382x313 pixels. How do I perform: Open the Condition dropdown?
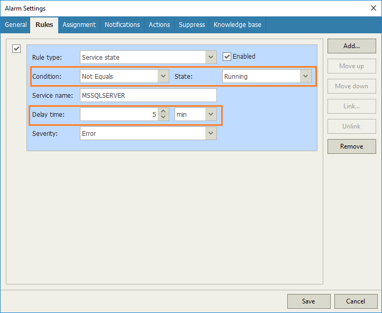click(x=163, y=76)
